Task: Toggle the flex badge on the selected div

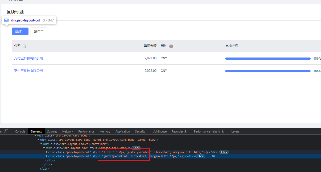Action: (x=200, y=156)
